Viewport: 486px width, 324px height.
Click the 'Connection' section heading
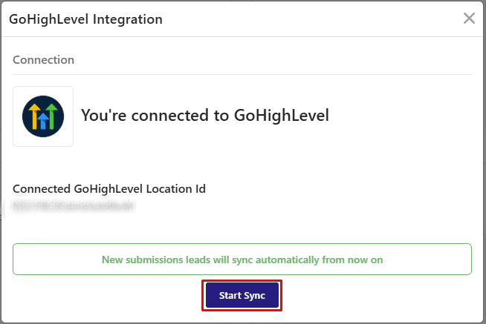(43, 60)
